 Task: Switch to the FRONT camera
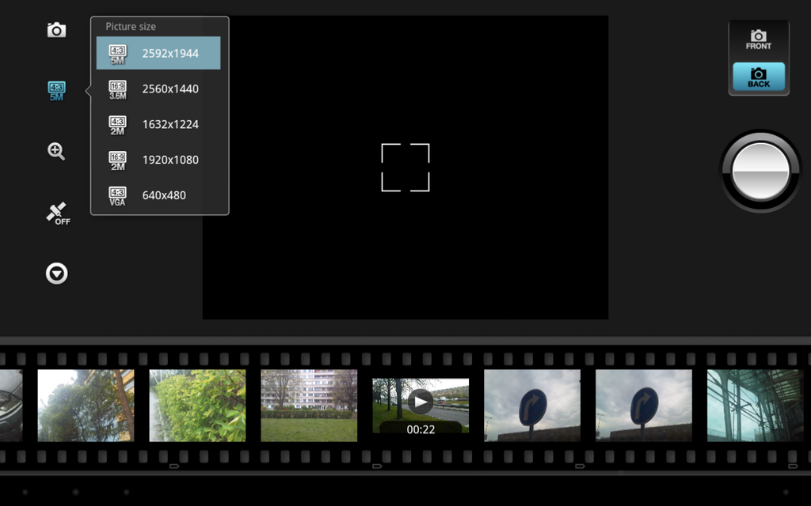(758, 40)
